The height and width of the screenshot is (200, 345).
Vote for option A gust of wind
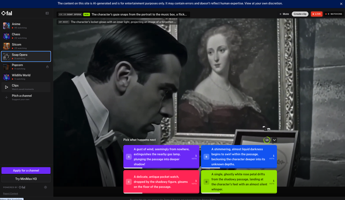[161, 156]
